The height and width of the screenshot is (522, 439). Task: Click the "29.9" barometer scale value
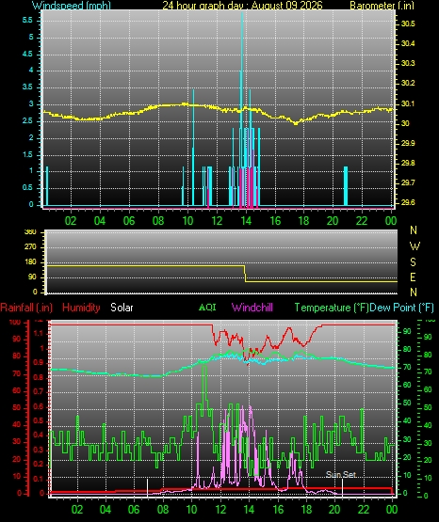[408, 143]
